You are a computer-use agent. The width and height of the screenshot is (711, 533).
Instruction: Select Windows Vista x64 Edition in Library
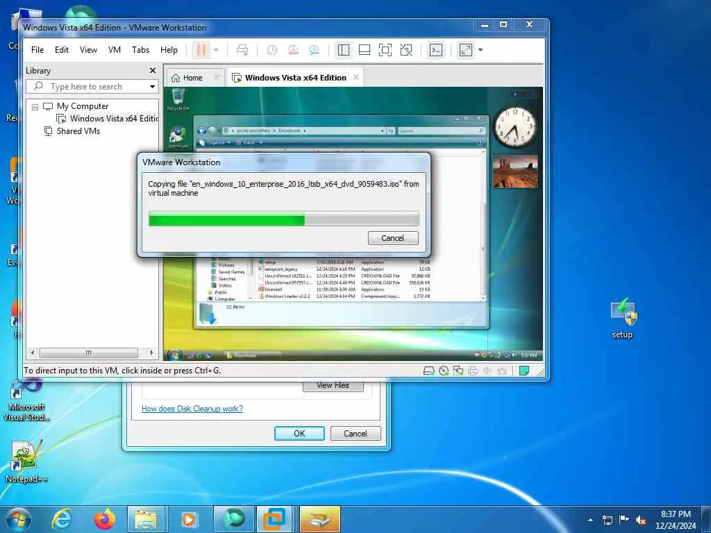click(108, 119)
